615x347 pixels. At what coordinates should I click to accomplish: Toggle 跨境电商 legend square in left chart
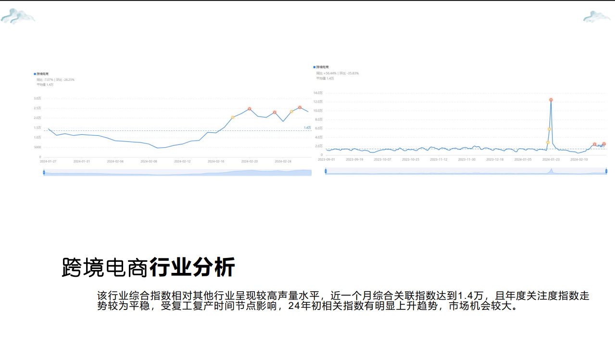35,74
